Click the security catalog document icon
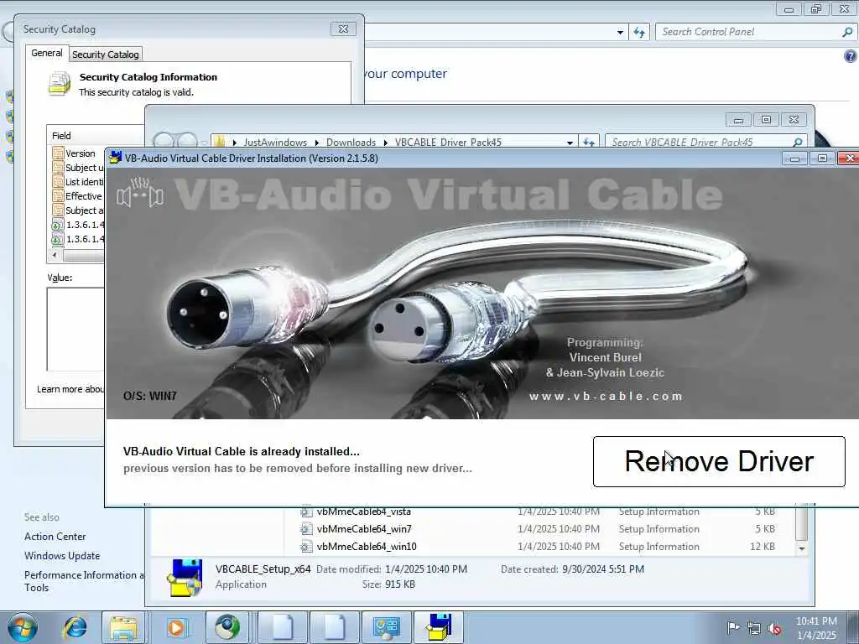Viewport: 859px width, 644px height. click(x=60, y=84)
